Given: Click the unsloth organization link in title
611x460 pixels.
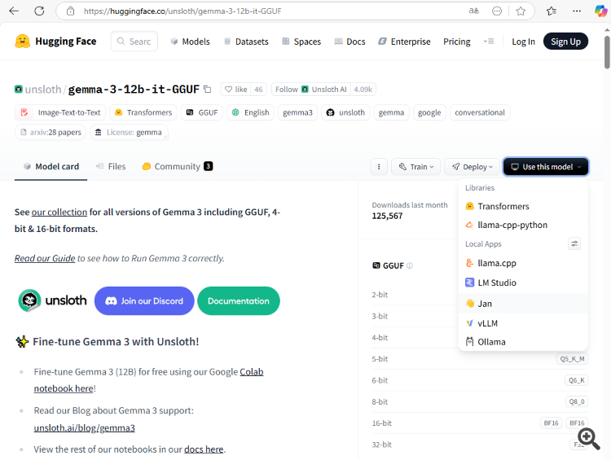Looking at the screenshot, I should tap(43, 90).
